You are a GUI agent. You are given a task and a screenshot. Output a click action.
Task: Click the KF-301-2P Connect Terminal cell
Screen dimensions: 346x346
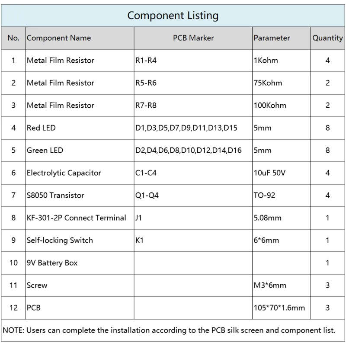click(x=80, y=218)
